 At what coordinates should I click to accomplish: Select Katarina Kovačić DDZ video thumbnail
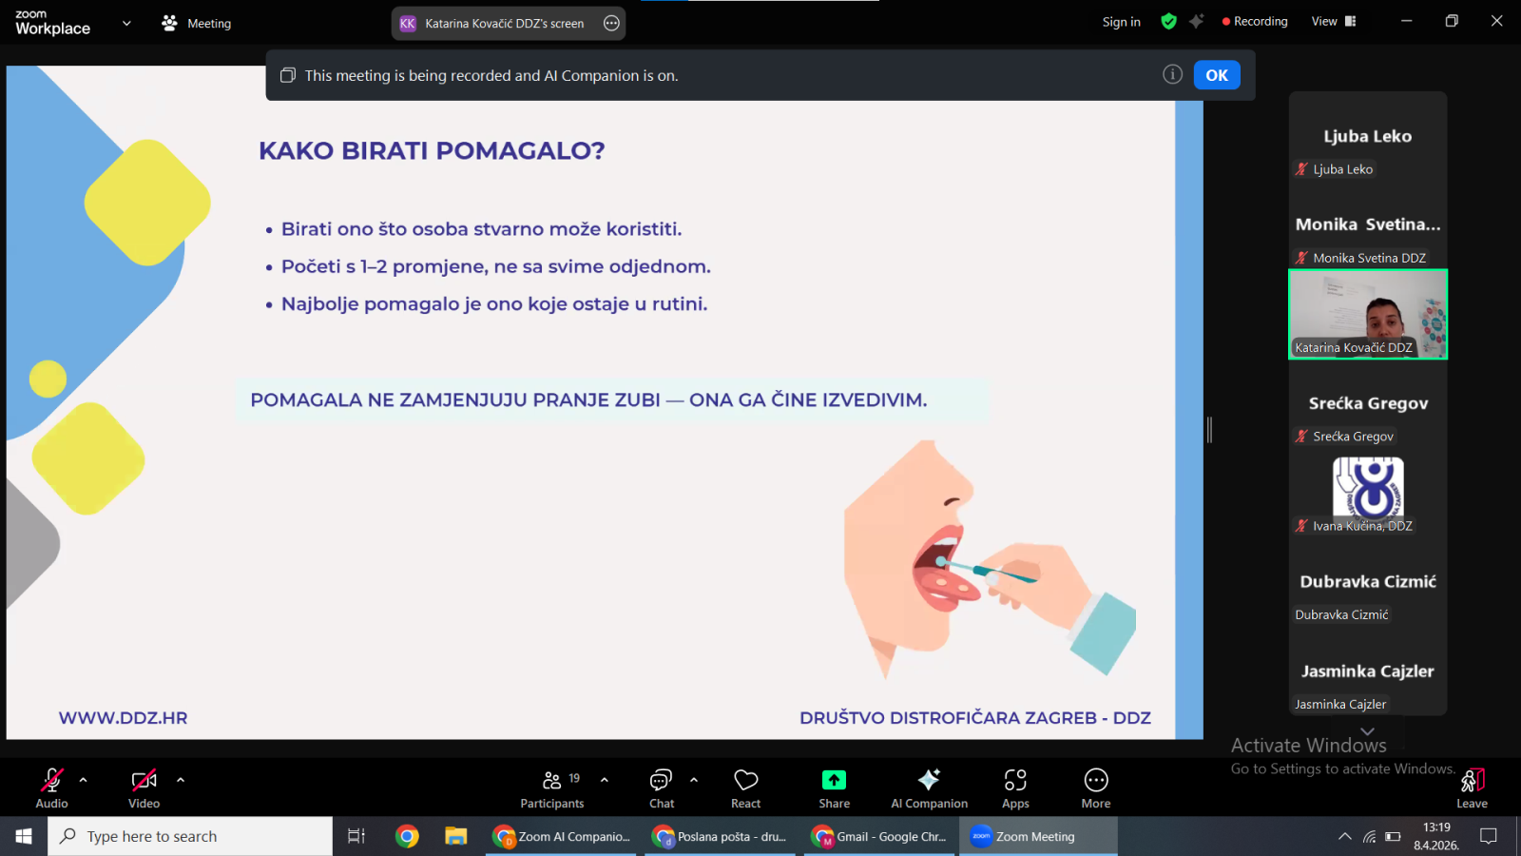pos(1367,314)
